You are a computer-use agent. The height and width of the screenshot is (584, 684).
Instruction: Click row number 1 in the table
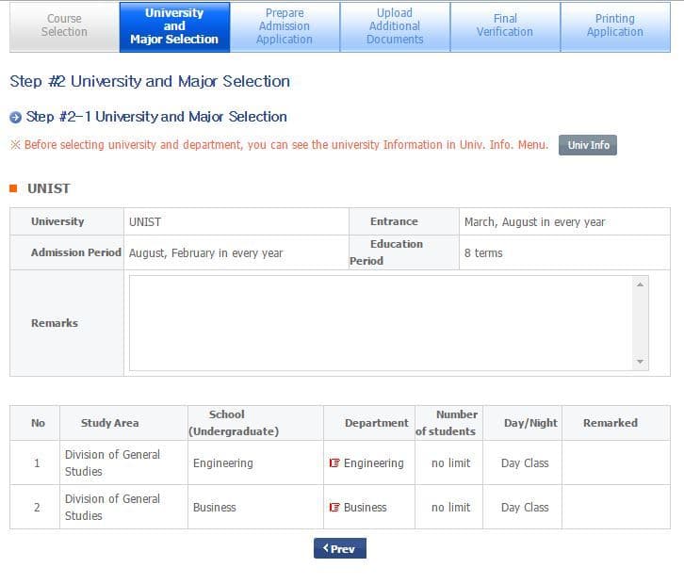[37, 462]
